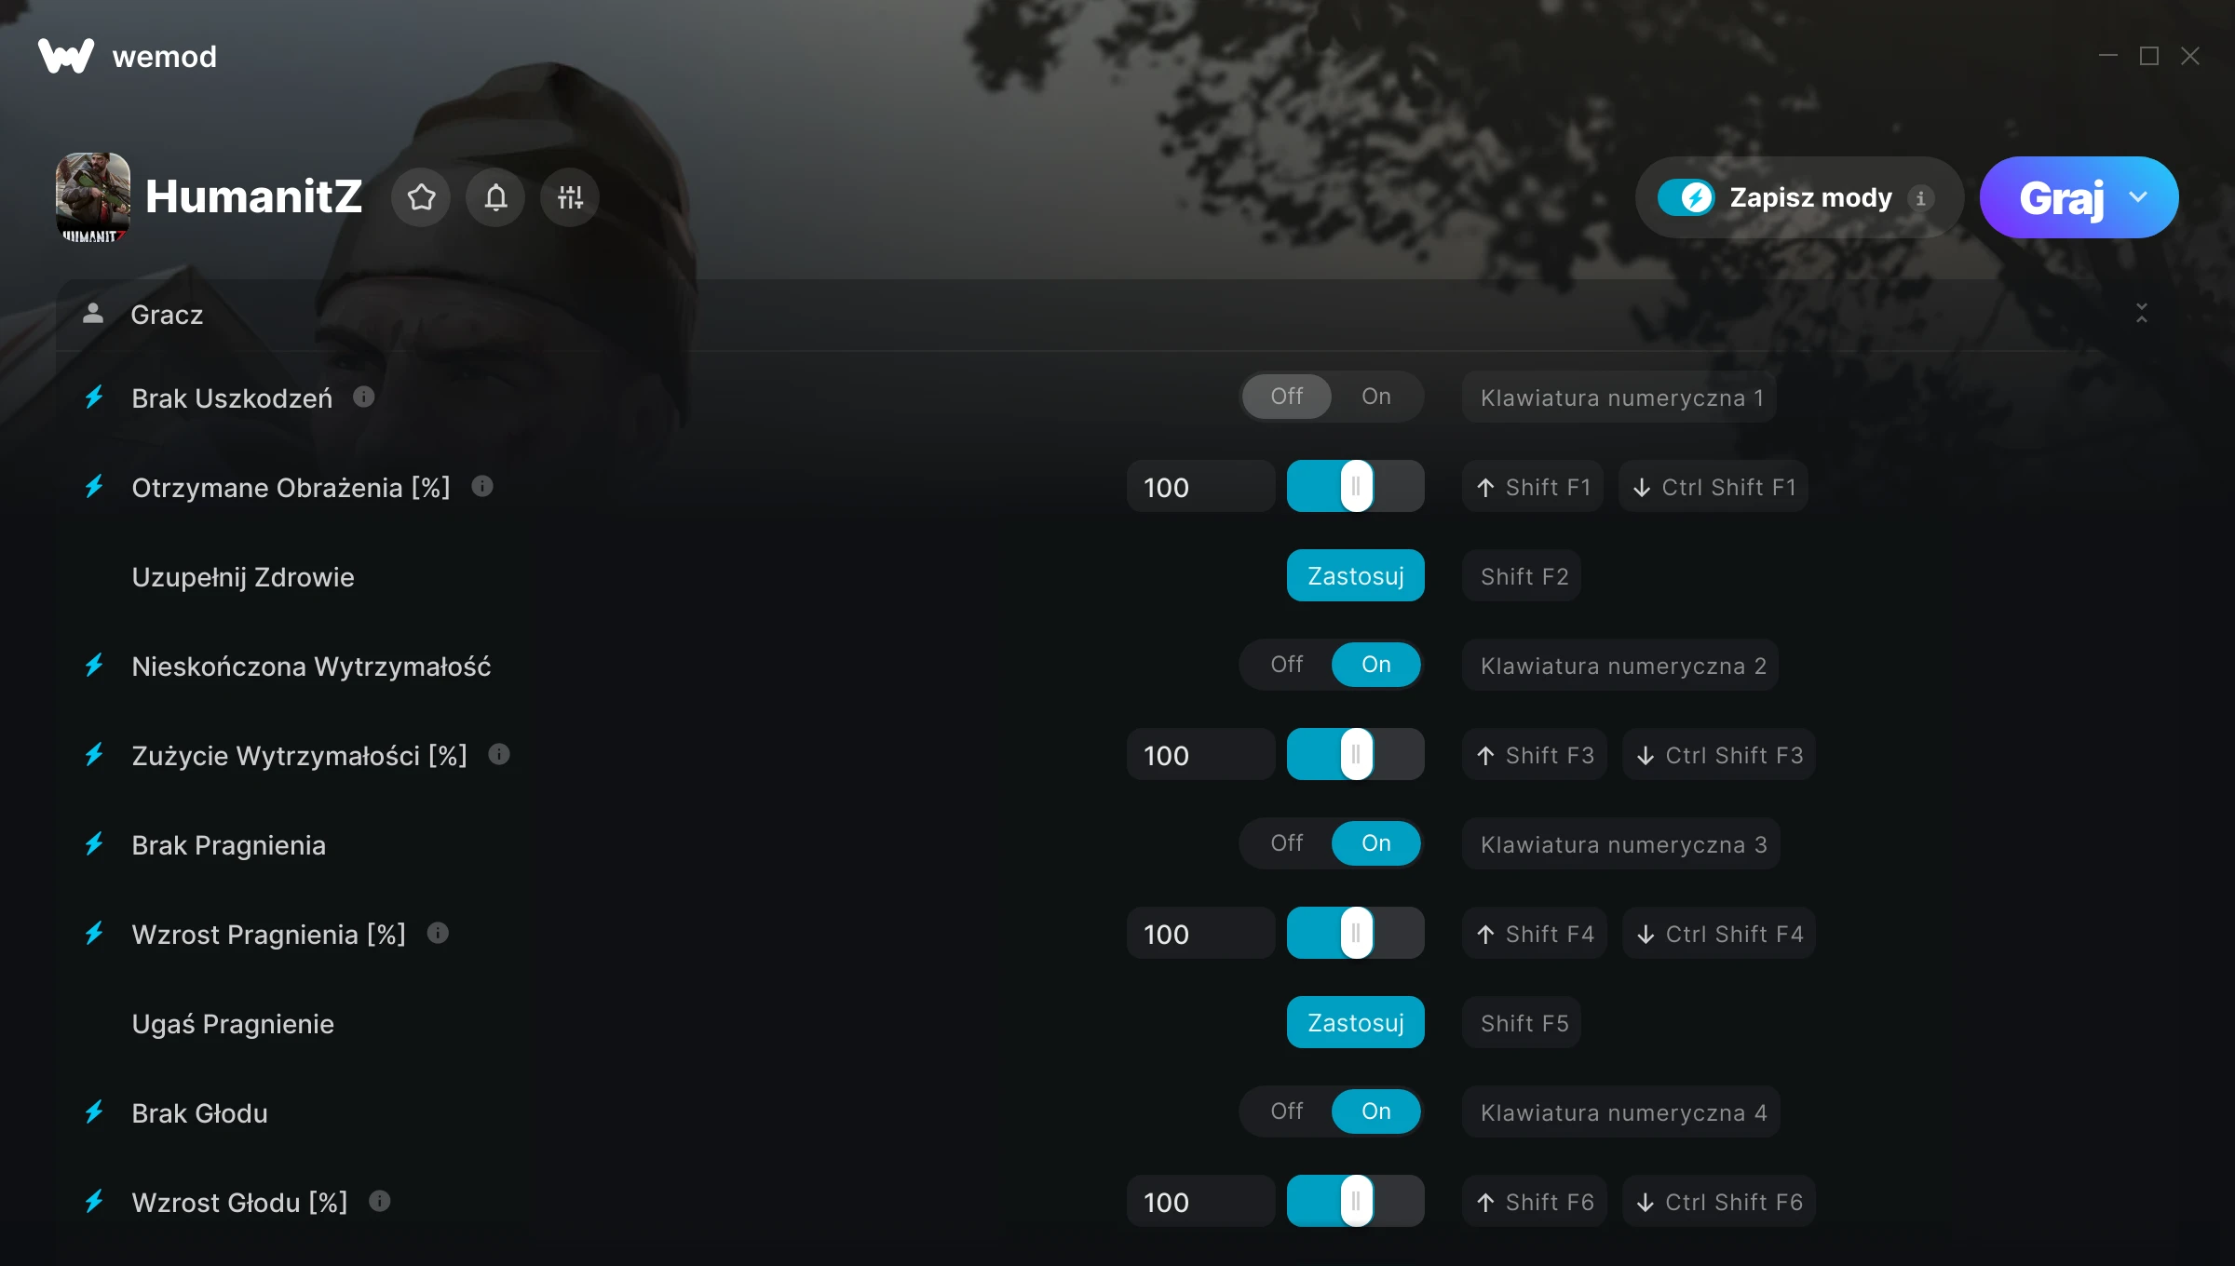Viewport: 2235px width, 1266px height.
Task: Switch Nieskończona Wytrzymałość to Off
Action: click(1287, 665)
